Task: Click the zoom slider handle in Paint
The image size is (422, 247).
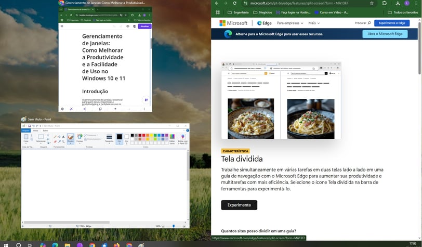Action: tap(174, 226)
